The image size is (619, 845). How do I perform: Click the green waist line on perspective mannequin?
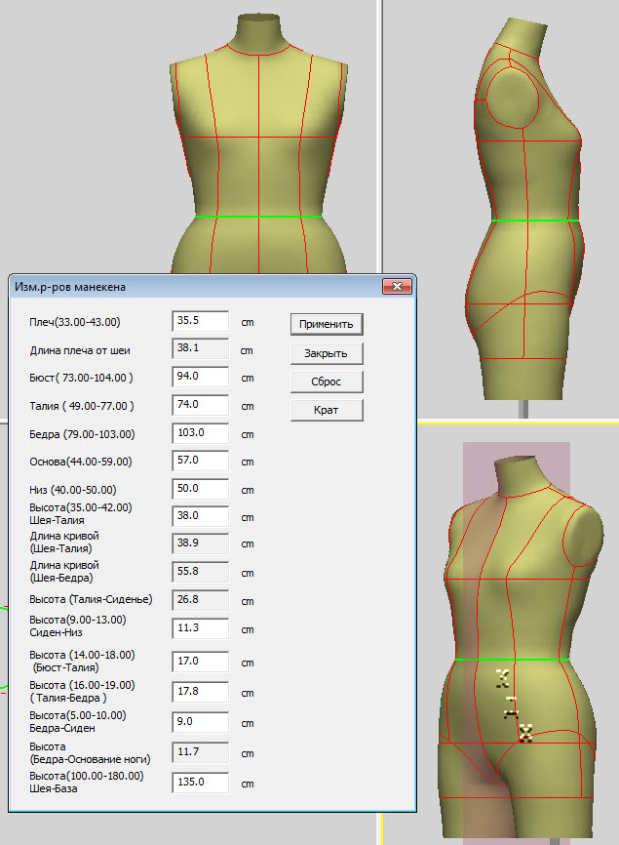pos(512,659)
